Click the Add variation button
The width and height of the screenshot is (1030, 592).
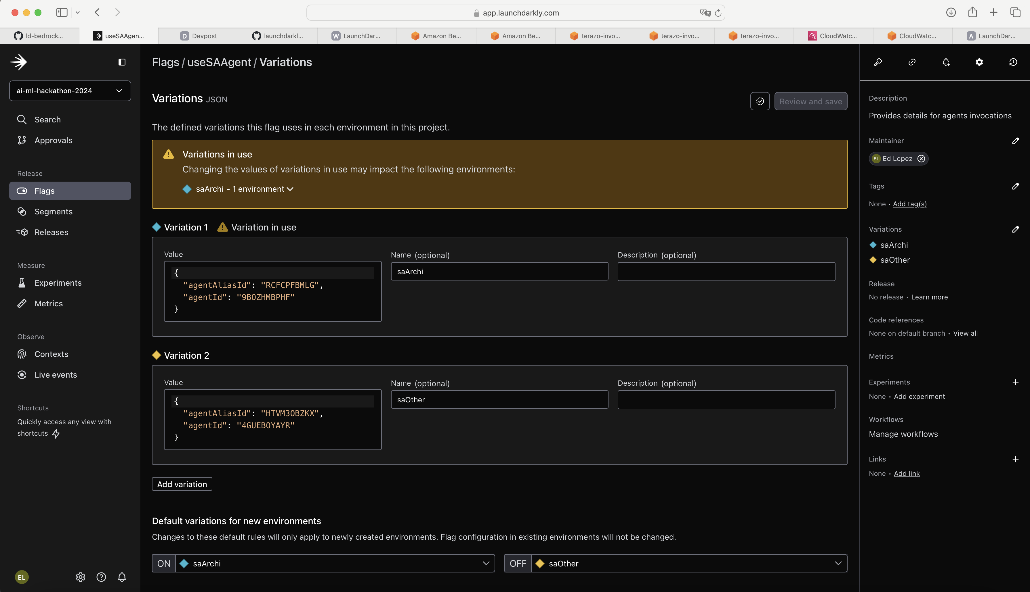coord(182,484)
